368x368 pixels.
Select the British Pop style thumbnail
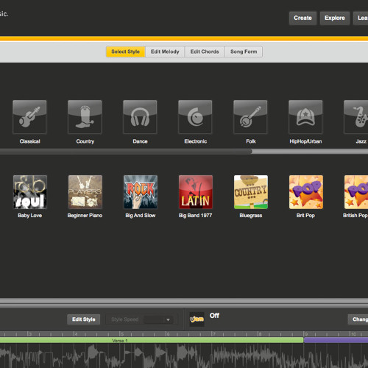[356, 192]
